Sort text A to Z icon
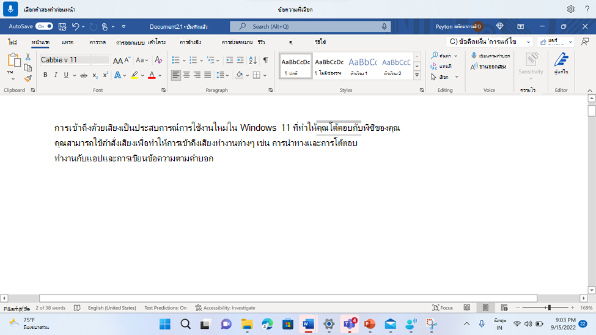Screen dimensions: 596x335 pos(253,60)
